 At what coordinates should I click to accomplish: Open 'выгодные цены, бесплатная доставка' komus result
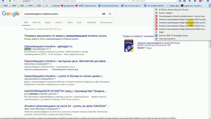click(66, 61)
